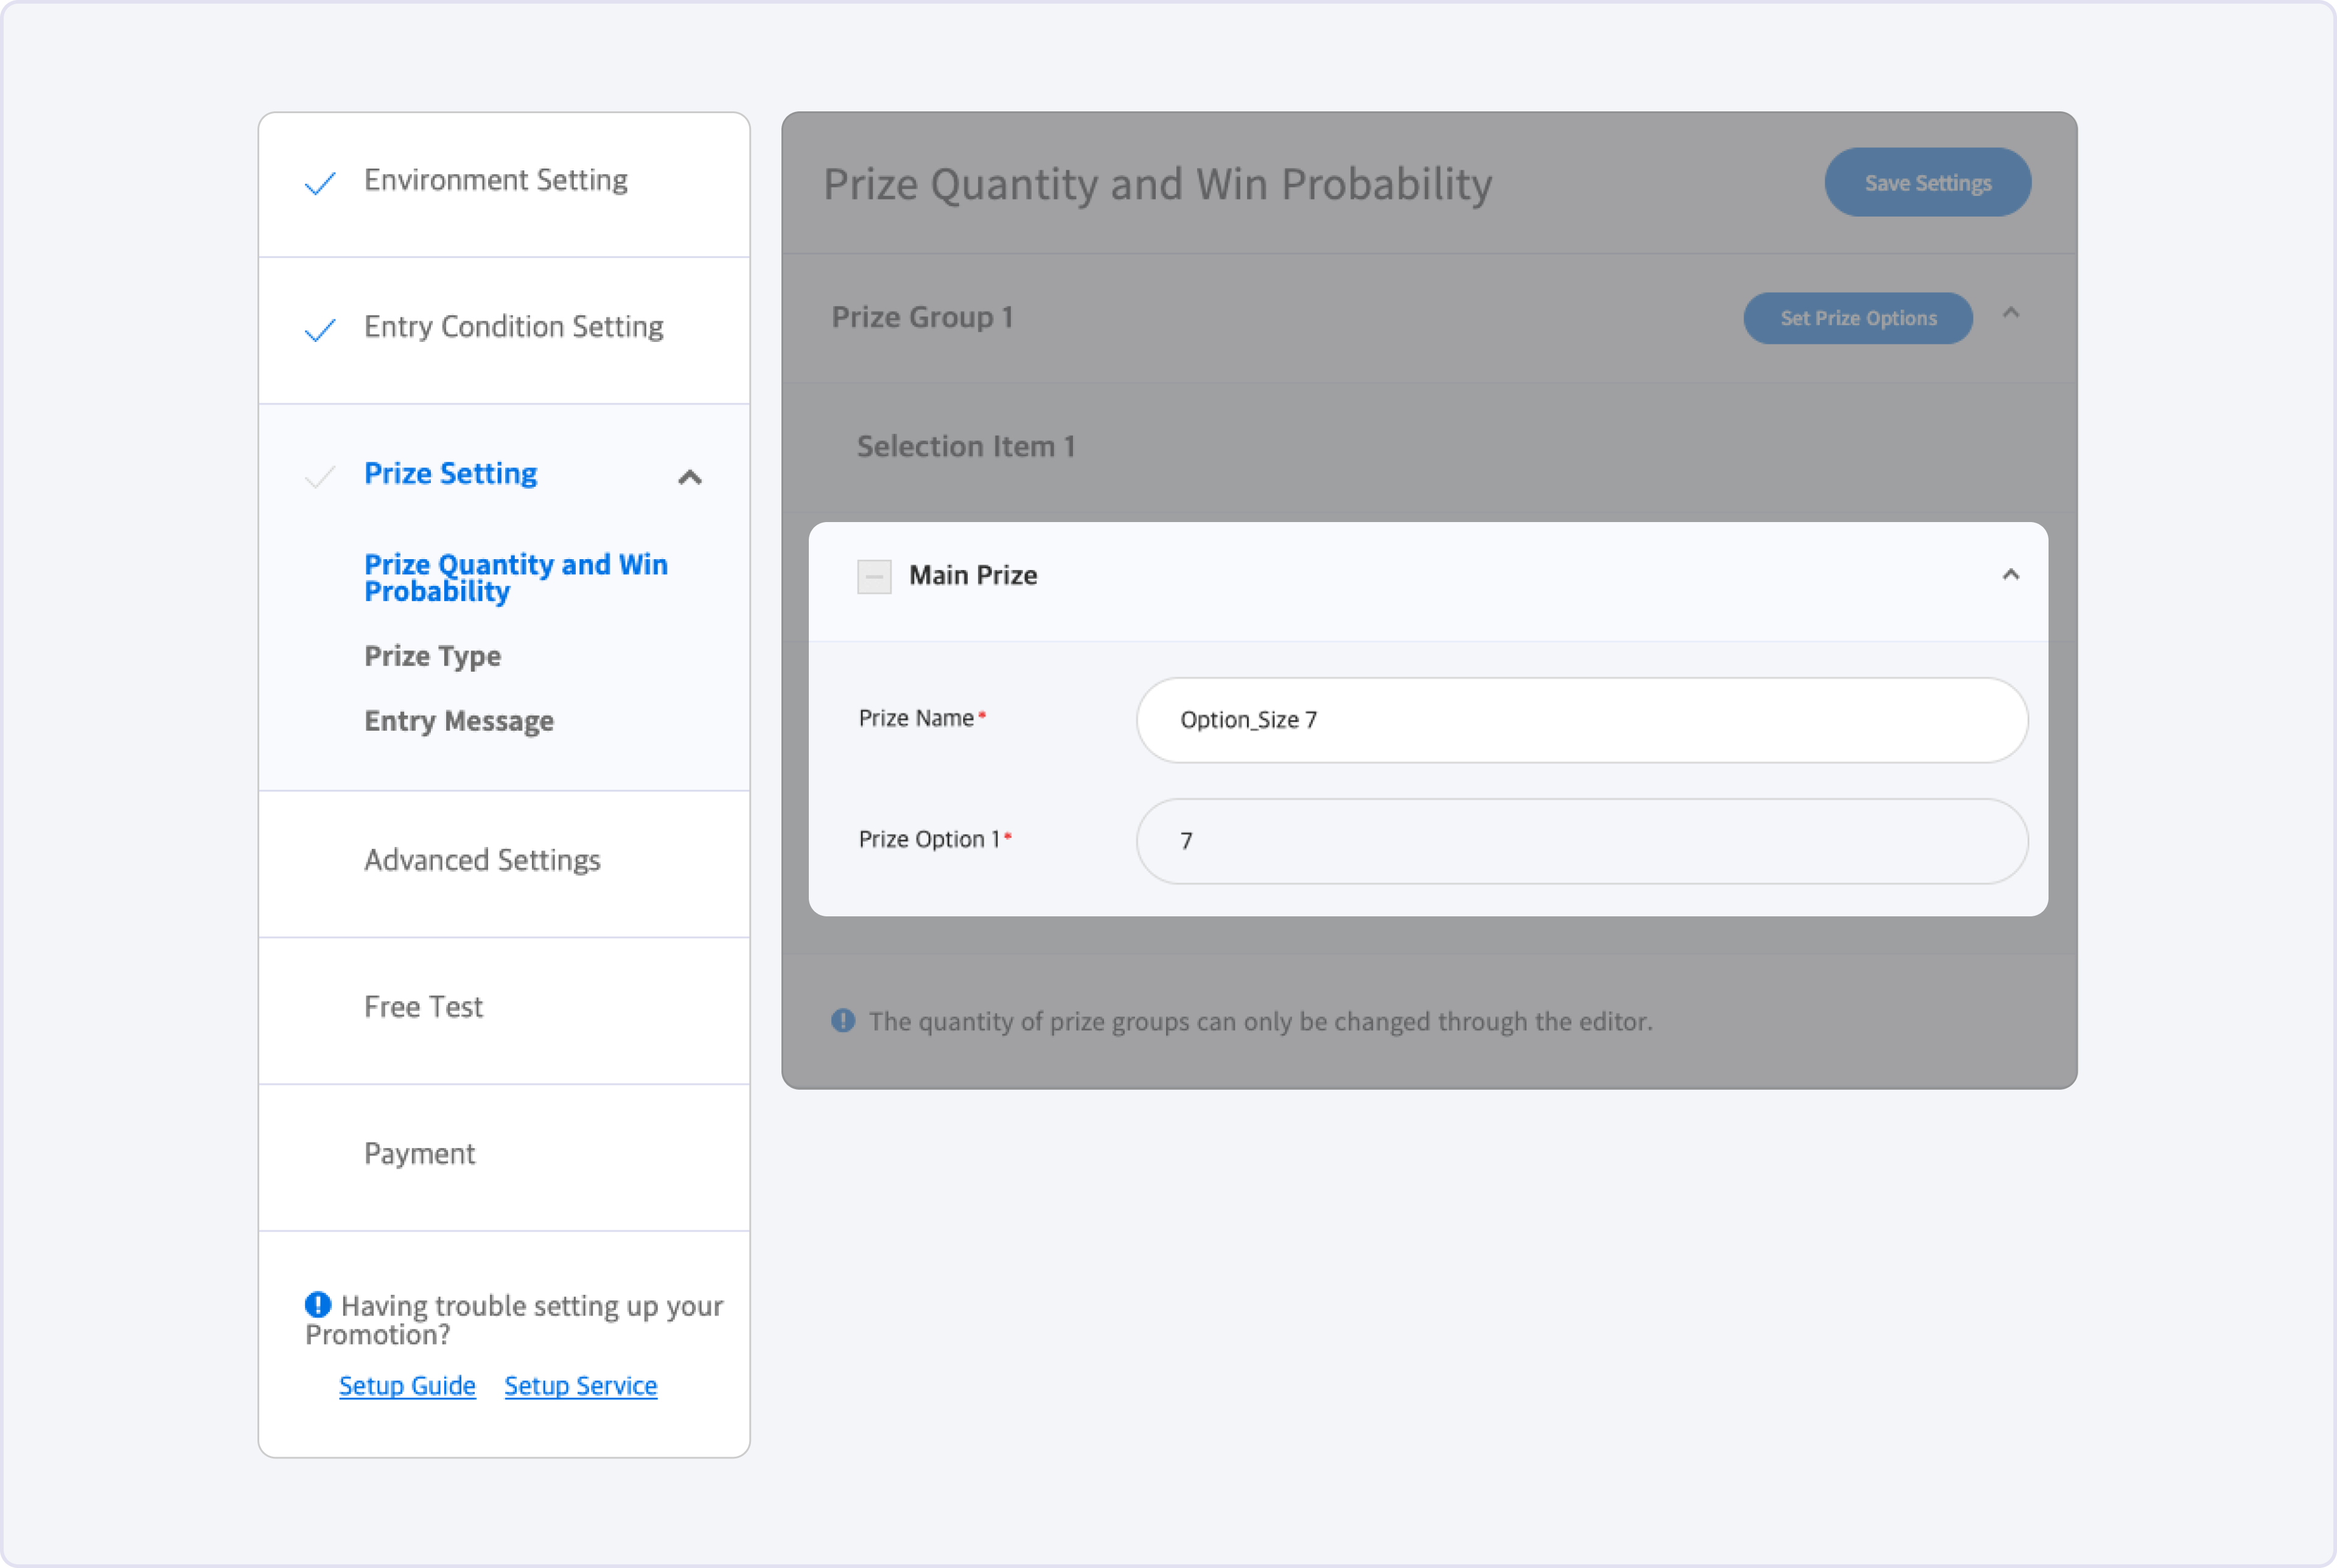Click the Entry Condition Setting checkmark icon
This screenshot has height=1568, width=2337.
click(x=320, y=330)
